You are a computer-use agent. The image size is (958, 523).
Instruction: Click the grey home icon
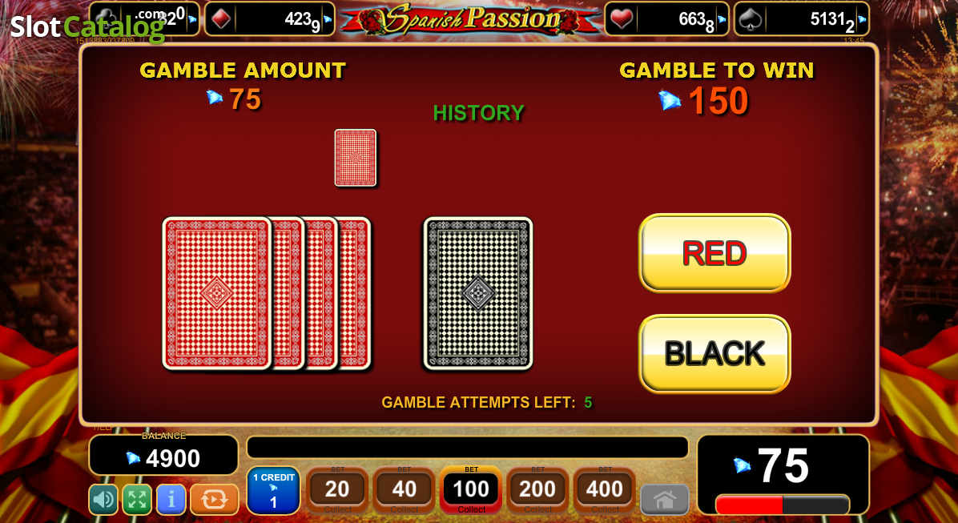click(665, 500)
